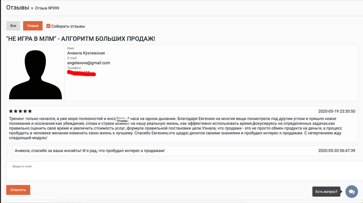Select the "Новые" reviews filter
Image resolution: width=363 pixels, height=203 pixels.
tap(33, 26)
